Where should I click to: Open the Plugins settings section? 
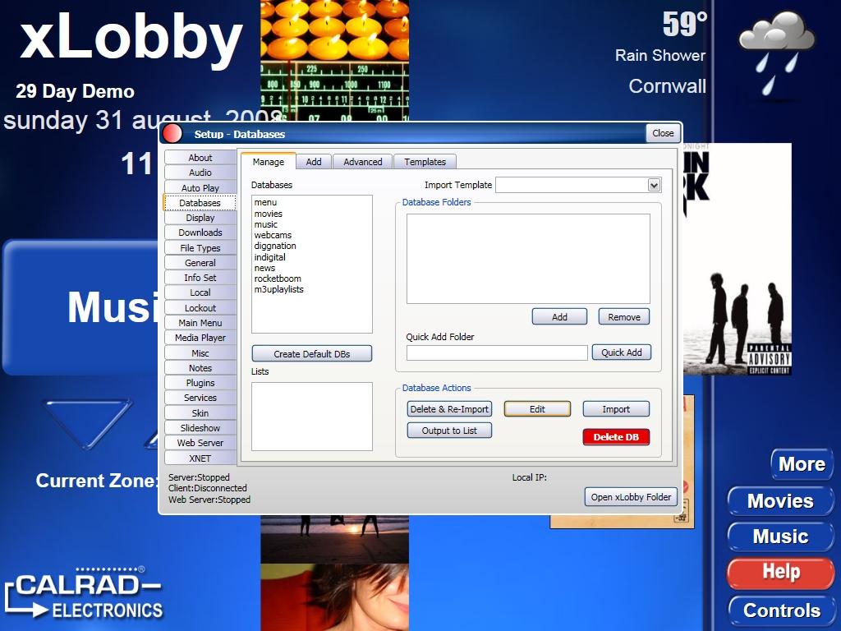[x=200, y=383]
